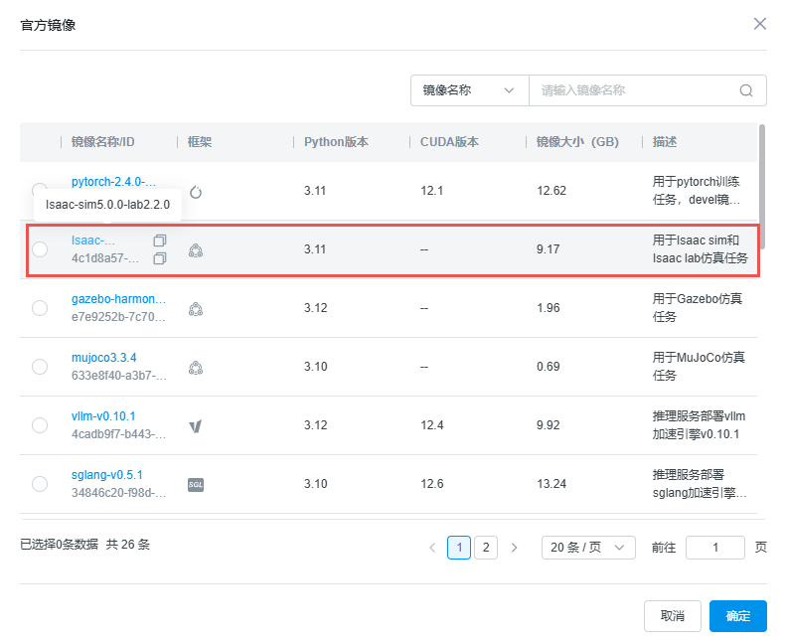The image size is (785, 644).
Task: Click the mujoco3.3.4 framework icon
Action: [x=196, y=368]
